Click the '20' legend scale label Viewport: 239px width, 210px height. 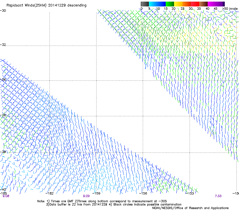pos(174,9)
